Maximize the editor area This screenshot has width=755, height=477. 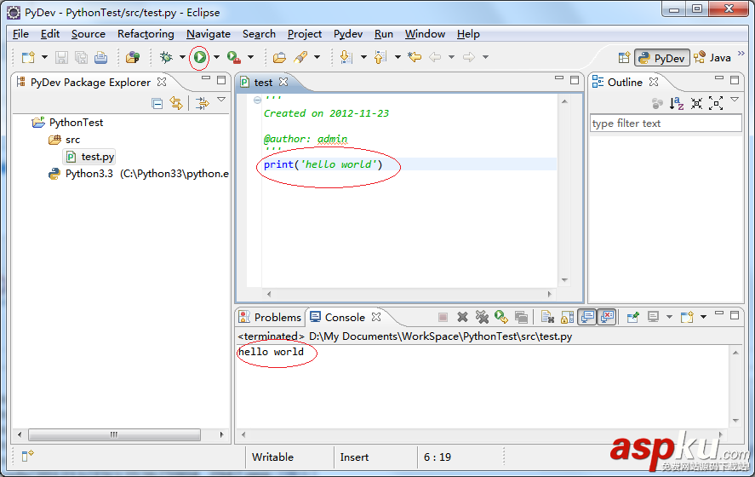click(x=575, y=80)
